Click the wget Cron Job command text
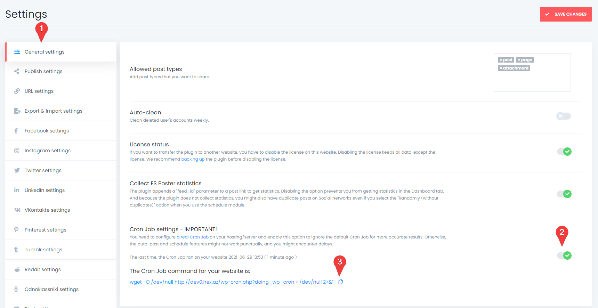Screen dimensions: 598x308 [x=232, y=282]
